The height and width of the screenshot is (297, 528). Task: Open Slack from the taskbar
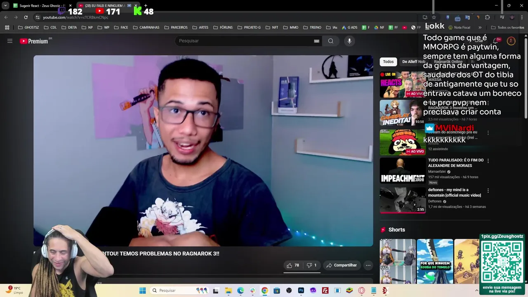click(252, 290)
